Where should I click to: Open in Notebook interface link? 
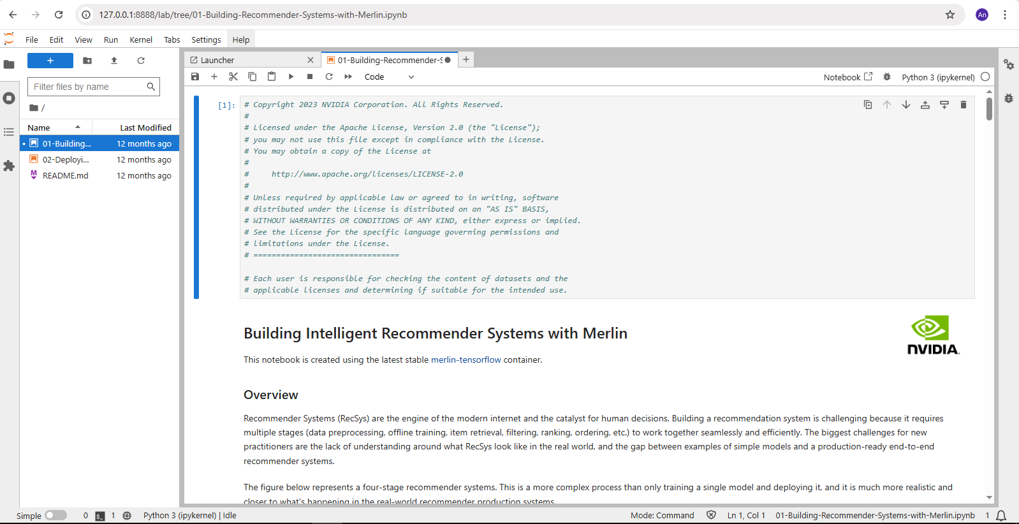[847, 77]
